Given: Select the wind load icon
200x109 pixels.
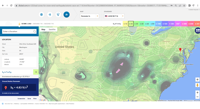Looking at the screenshot, I should tap(50, 15).
